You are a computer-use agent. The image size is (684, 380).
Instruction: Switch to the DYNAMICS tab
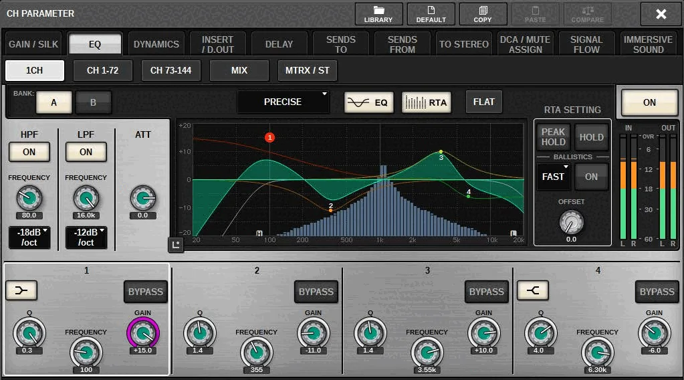(156, 45)
